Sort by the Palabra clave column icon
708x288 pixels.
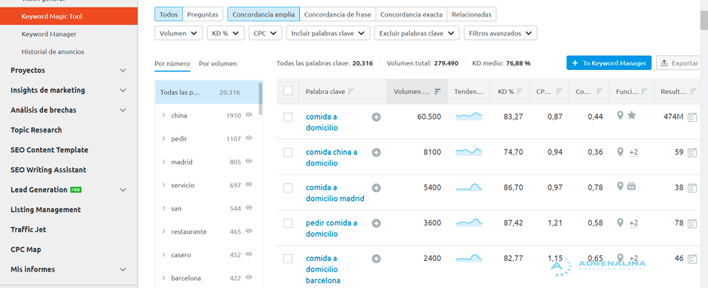pyautogui.click(x=351, y=92)
